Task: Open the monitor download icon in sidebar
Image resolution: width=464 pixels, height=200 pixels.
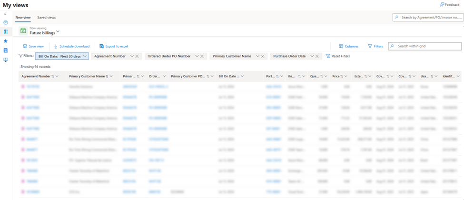Action: point(6,60)
